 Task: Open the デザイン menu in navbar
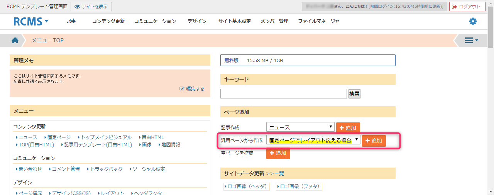tap(197, 21)
